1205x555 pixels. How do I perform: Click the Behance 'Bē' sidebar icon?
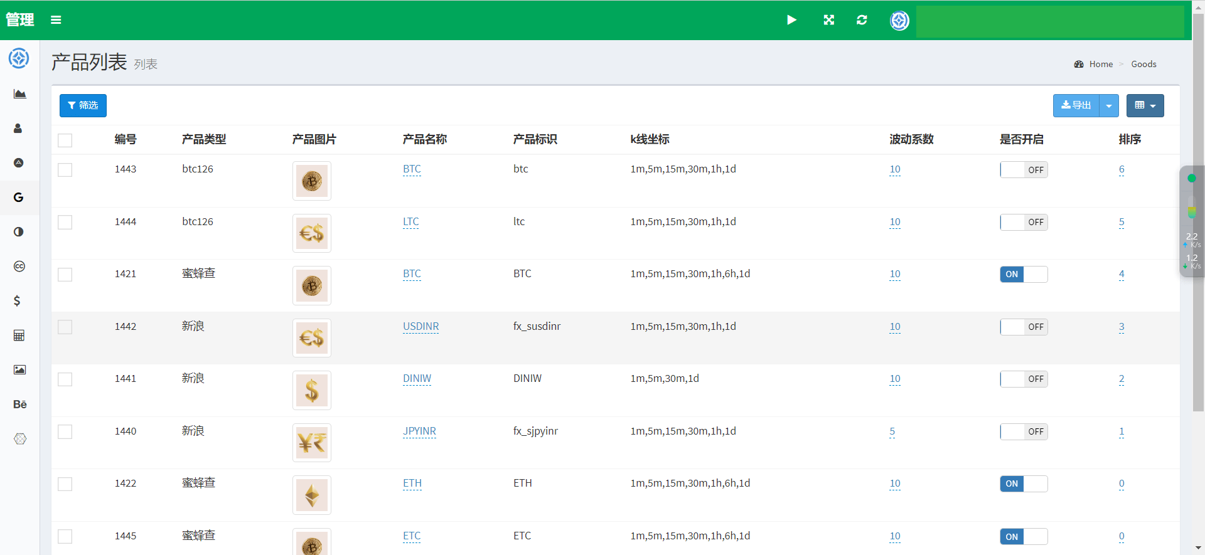coord(19,404)
